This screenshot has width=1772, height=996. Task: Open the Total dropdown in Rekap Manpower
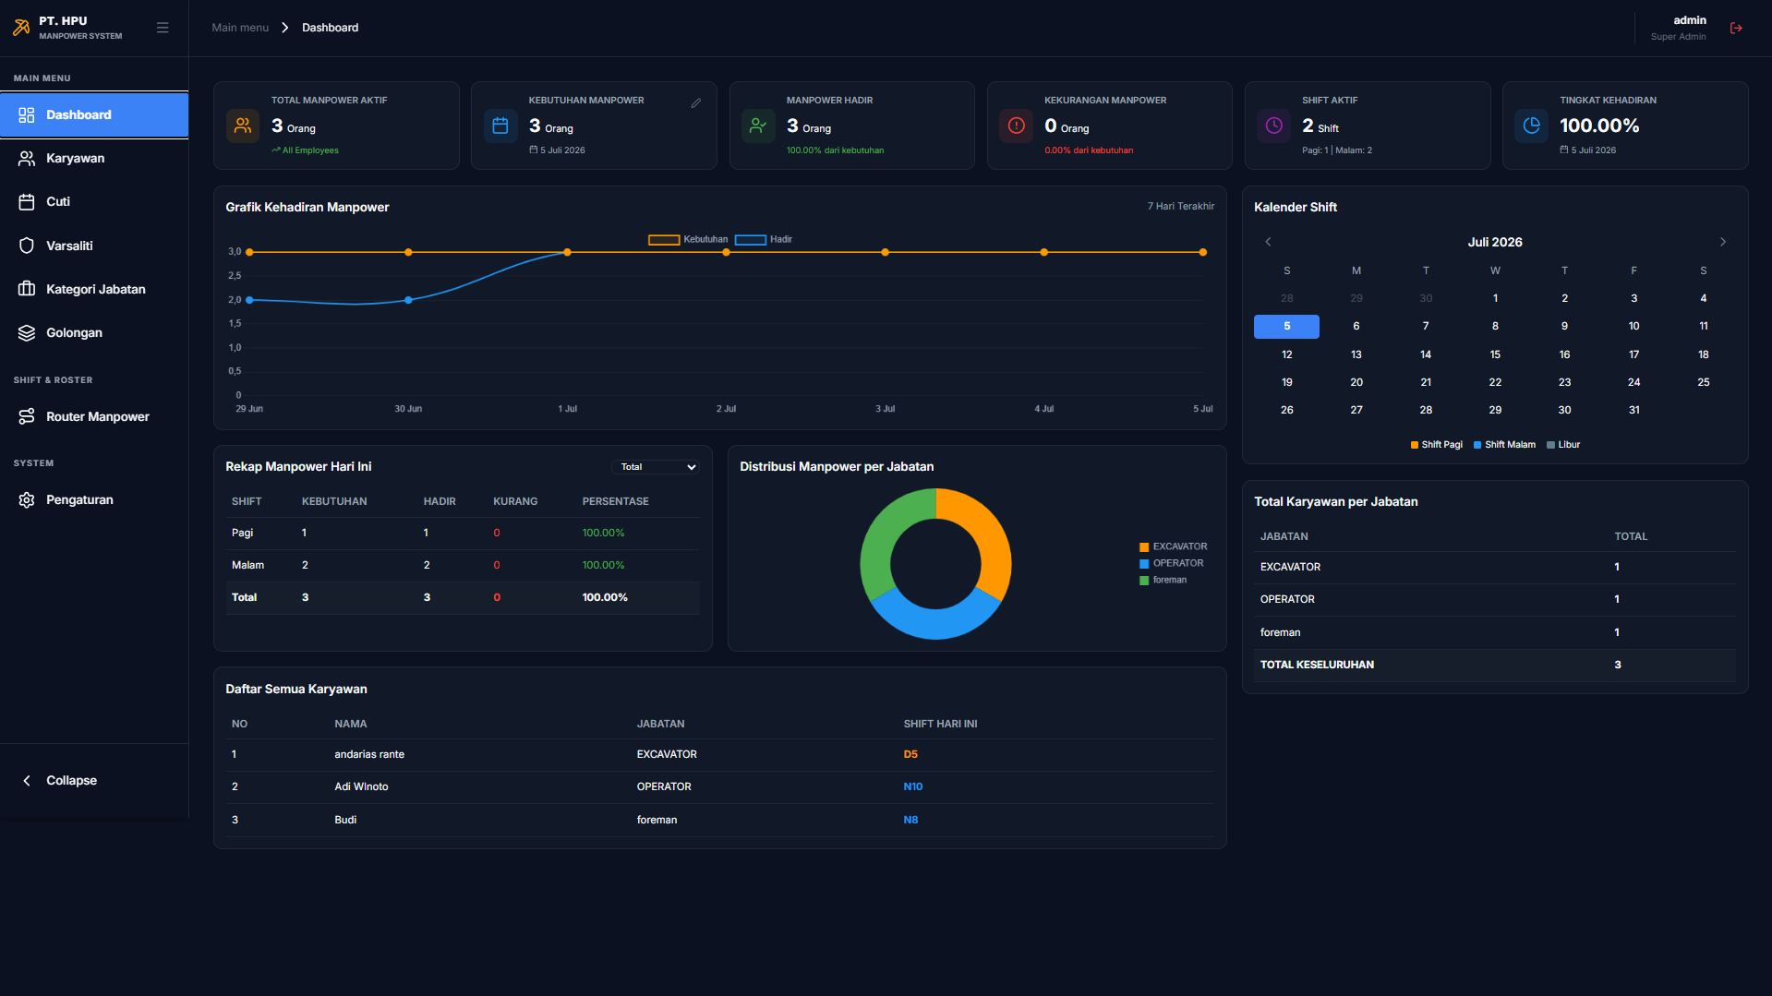click(x=656, y=467)
